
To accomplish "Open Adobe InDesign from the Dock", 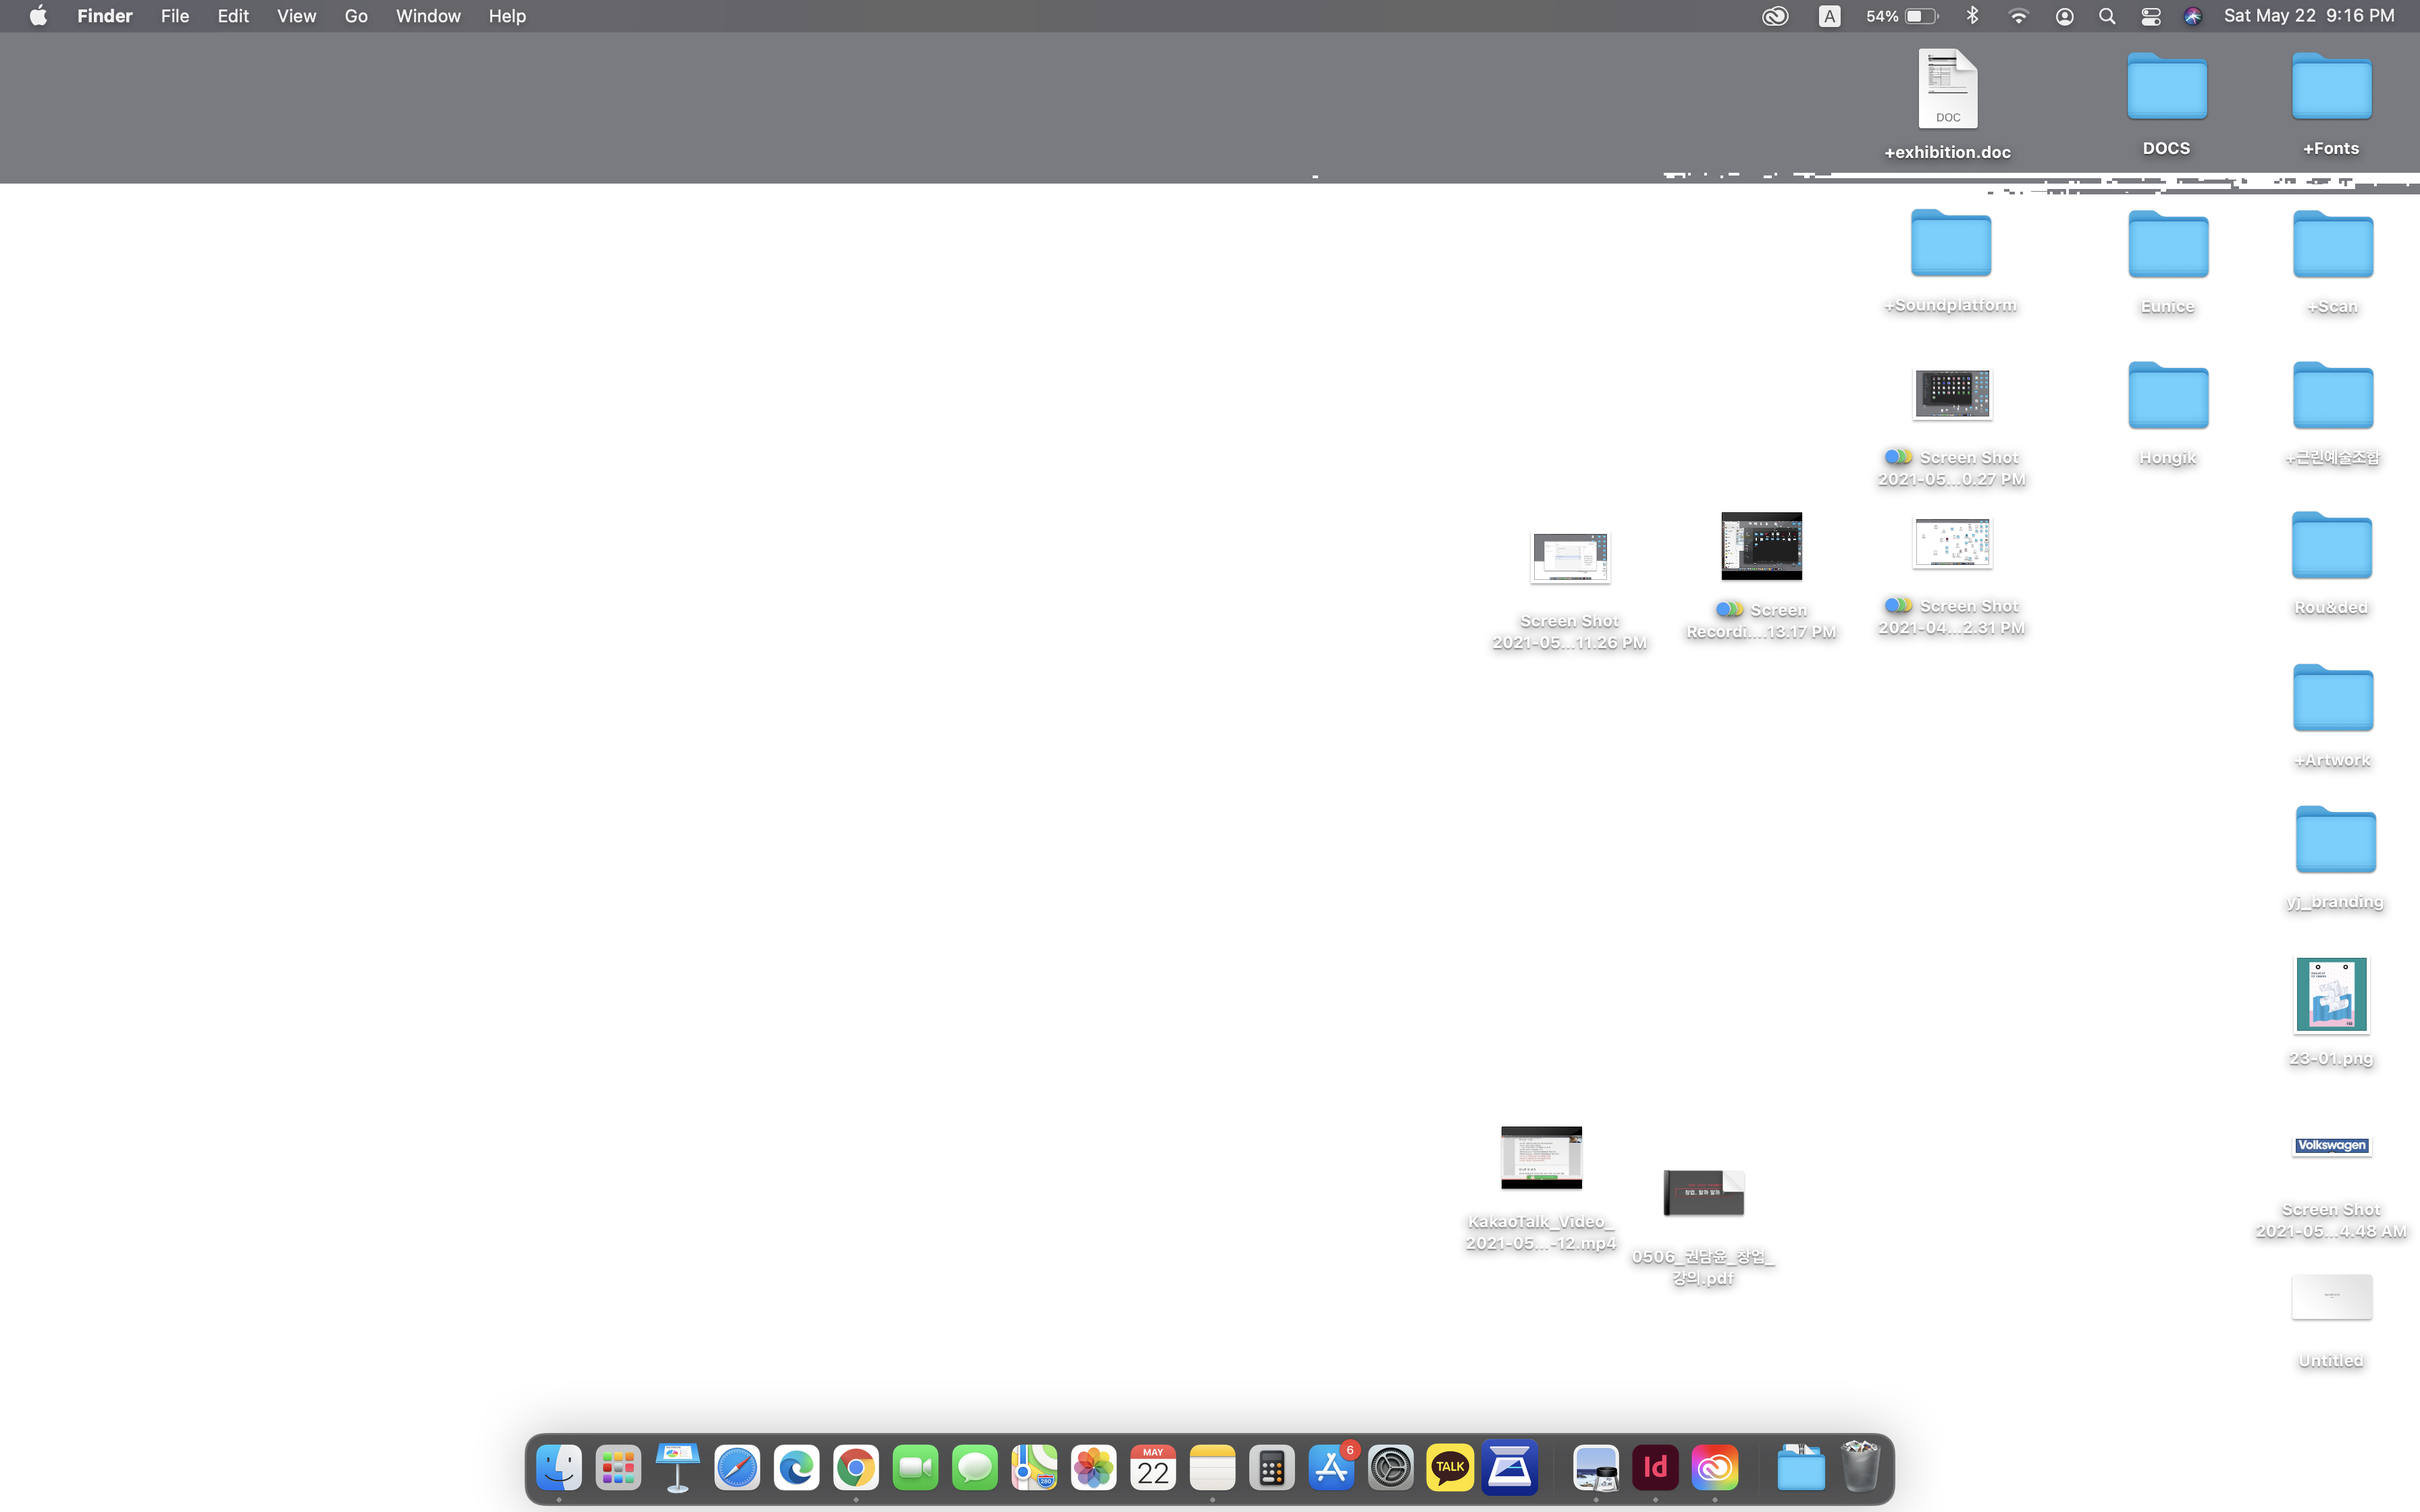I will (x=1655, y=1467).
